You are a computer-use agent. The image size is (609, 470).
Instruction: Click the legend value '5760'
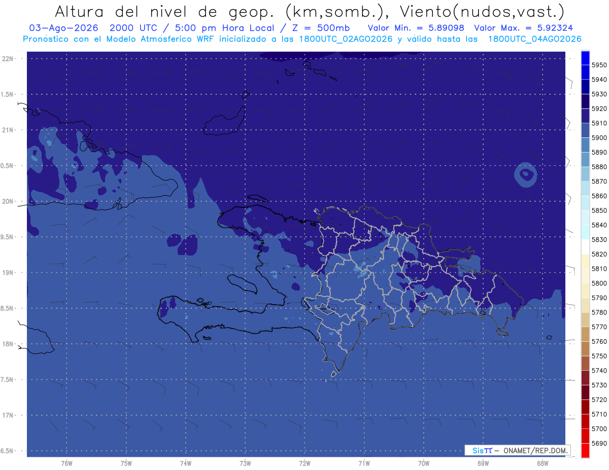(x=599, y=341)
